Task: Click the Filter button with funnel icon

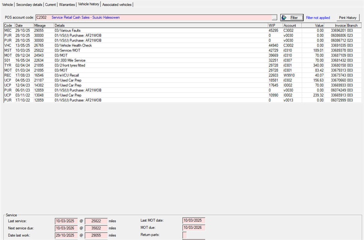Action: click(x=291, y=17)
